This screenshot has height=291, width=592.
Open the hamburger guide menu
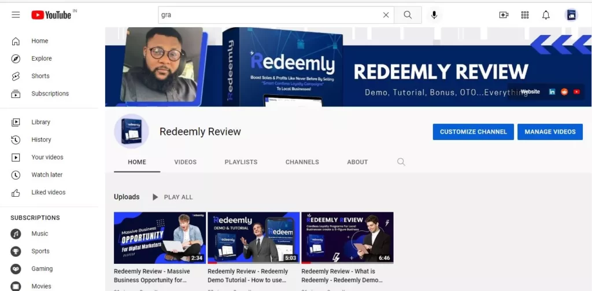point(16,14)
